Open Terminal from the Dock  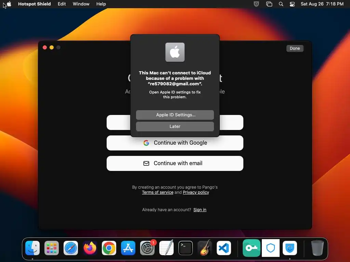click(186, 248)
